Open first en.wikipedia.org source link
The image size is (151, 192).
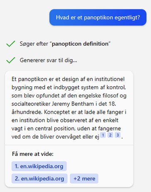(x=39, y=166)
